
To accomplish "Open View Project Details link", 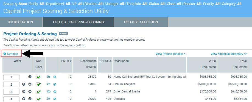I will pos(170,54).
